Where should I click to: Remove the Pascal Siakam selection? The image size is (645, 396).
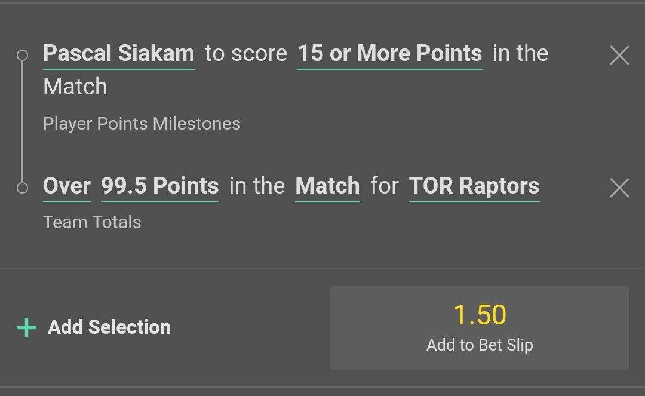tap(619, 56)
